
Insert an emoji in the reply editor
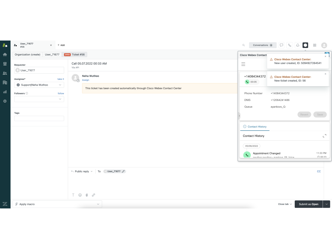[80, 195]
